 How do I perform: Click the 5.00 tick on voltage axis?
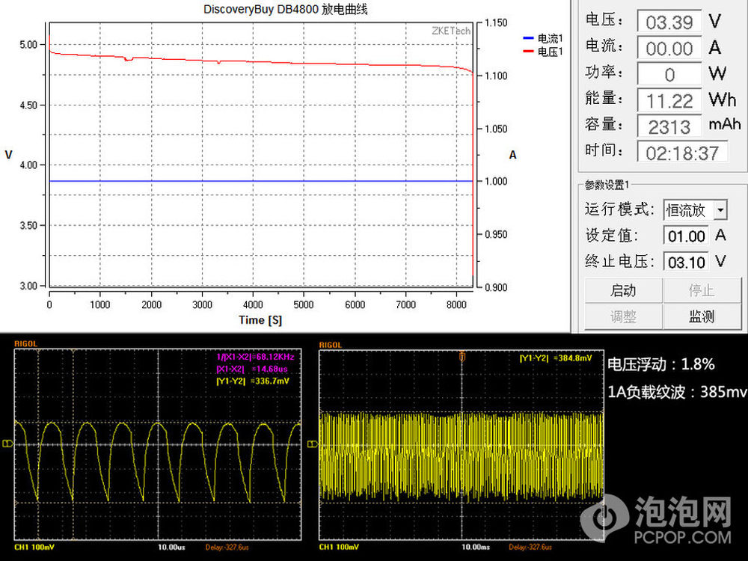coord(28,45)
